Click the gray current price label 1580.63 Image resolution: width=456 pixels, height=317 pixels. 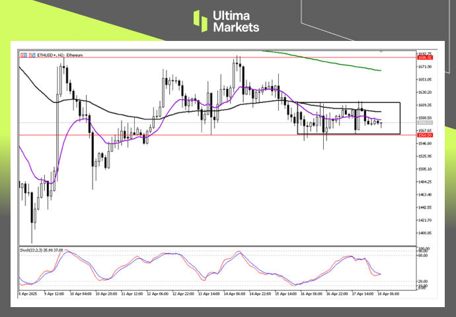click(425, 123)
